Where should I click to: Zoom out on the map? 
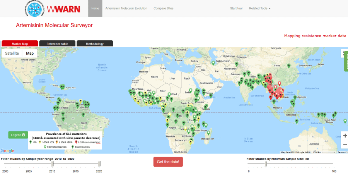345,144
